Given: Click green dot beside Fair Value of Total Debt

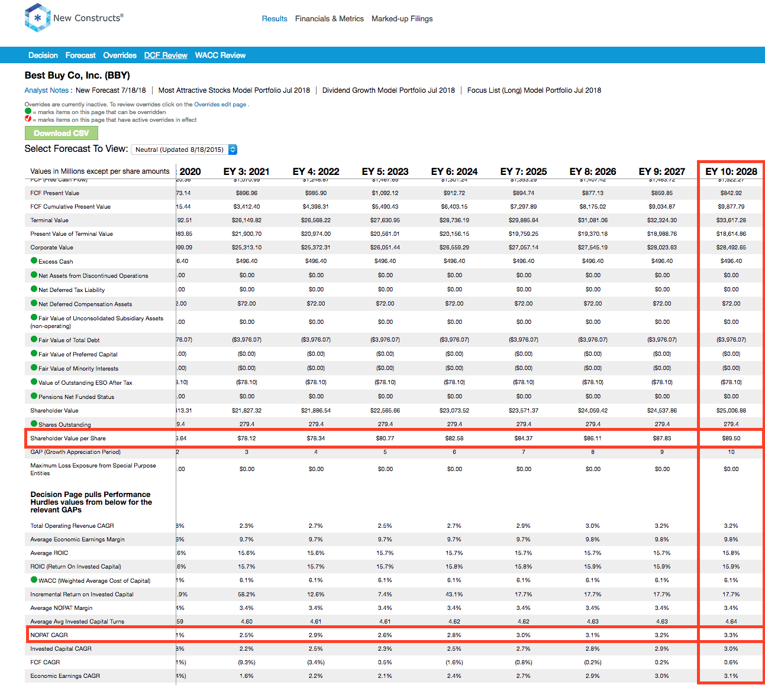Looking at the screenshot, I should (34, 339).
